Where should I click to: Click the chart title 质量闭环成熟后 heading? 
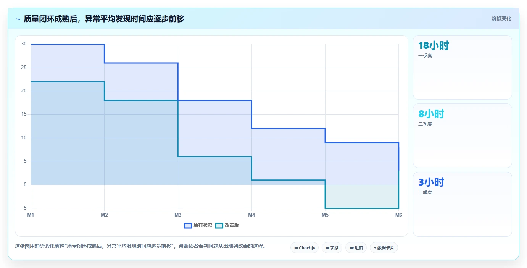tap(104, 19)
